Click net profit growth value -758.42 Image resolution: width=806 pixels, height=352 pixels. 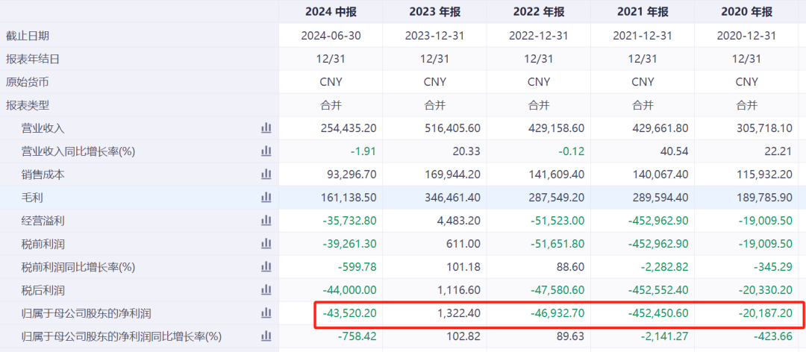[359, 336]
